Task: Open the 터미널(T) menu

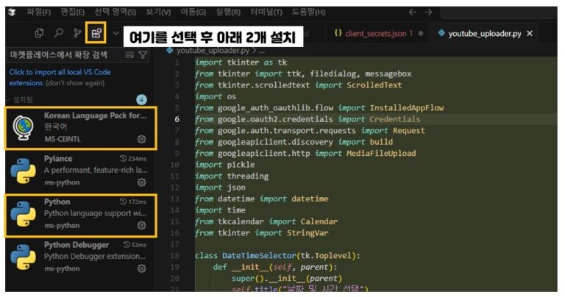Action: [x=266, y=12]
